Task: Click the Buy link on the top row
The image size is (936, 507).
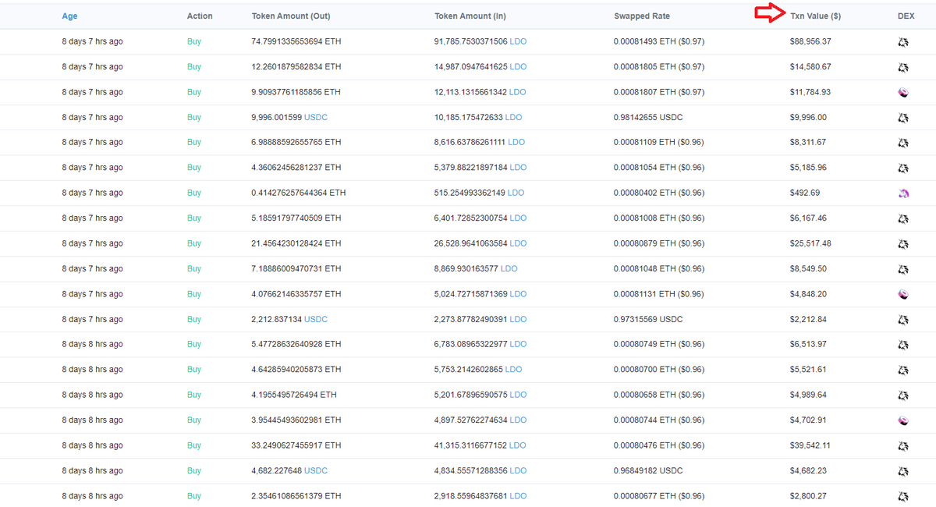Action: 193,41
